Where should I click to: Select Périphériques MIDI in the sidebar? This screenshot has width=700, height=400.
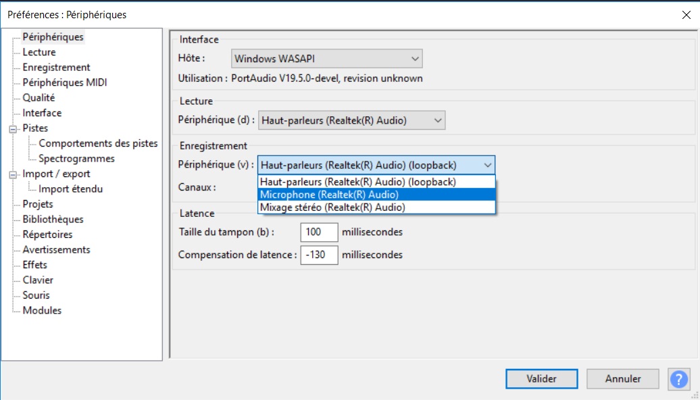65,82
